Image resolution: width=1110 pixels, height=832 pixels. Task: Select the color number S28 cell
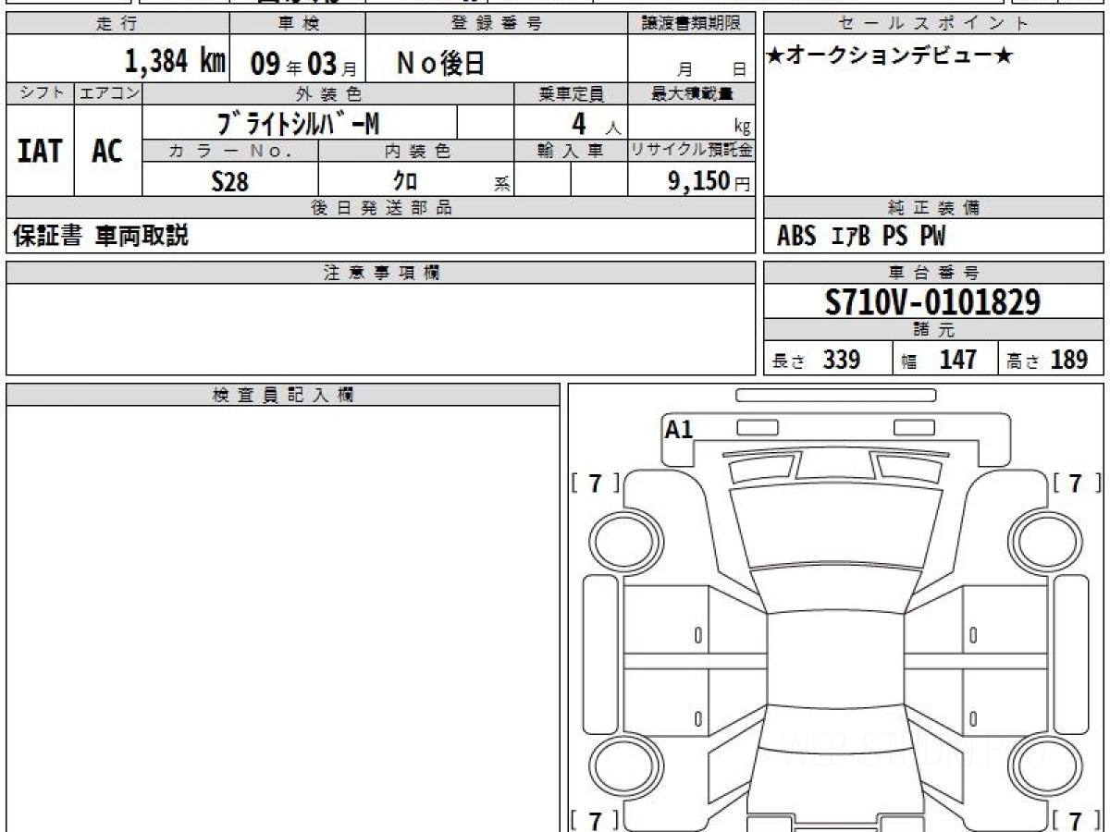229,181
